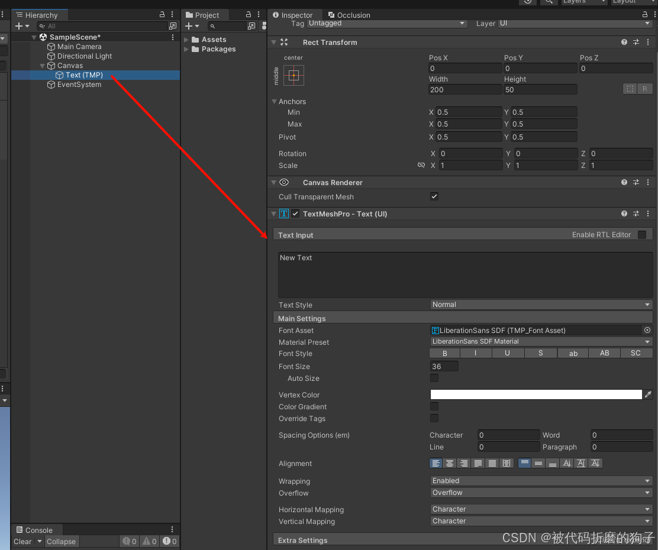Toggle Rect Transform raw edit mode R
Viewport: 658px width, 550px height.
(x=644, y=89)
